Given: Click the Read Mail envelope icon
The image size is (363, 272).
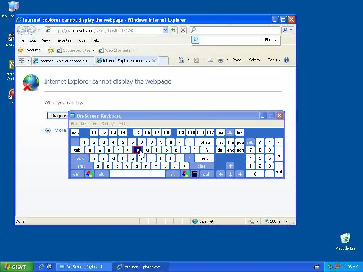Looking at the screenshot, I should [x=211, y=60].
